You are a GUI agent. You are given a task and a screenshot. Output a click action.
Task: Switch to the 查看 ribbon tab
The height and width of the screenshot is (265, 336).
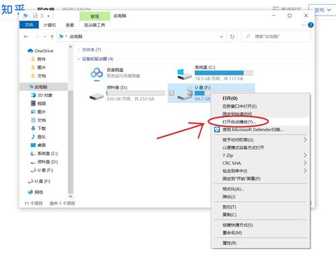[x=69, y=25]
